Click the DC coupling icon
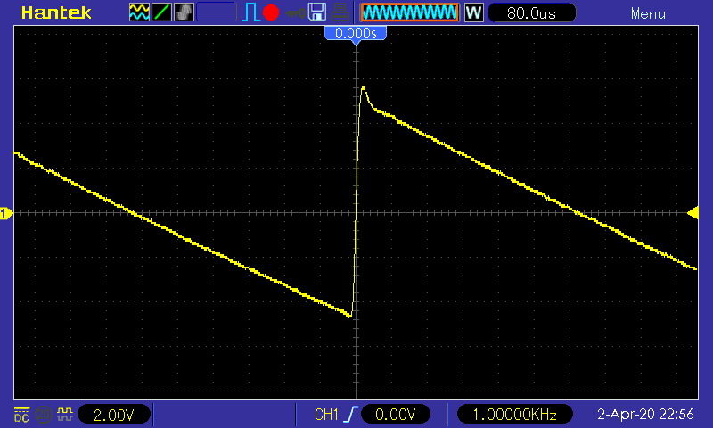This screenshot has width=713, height=428. pos(21,415)
